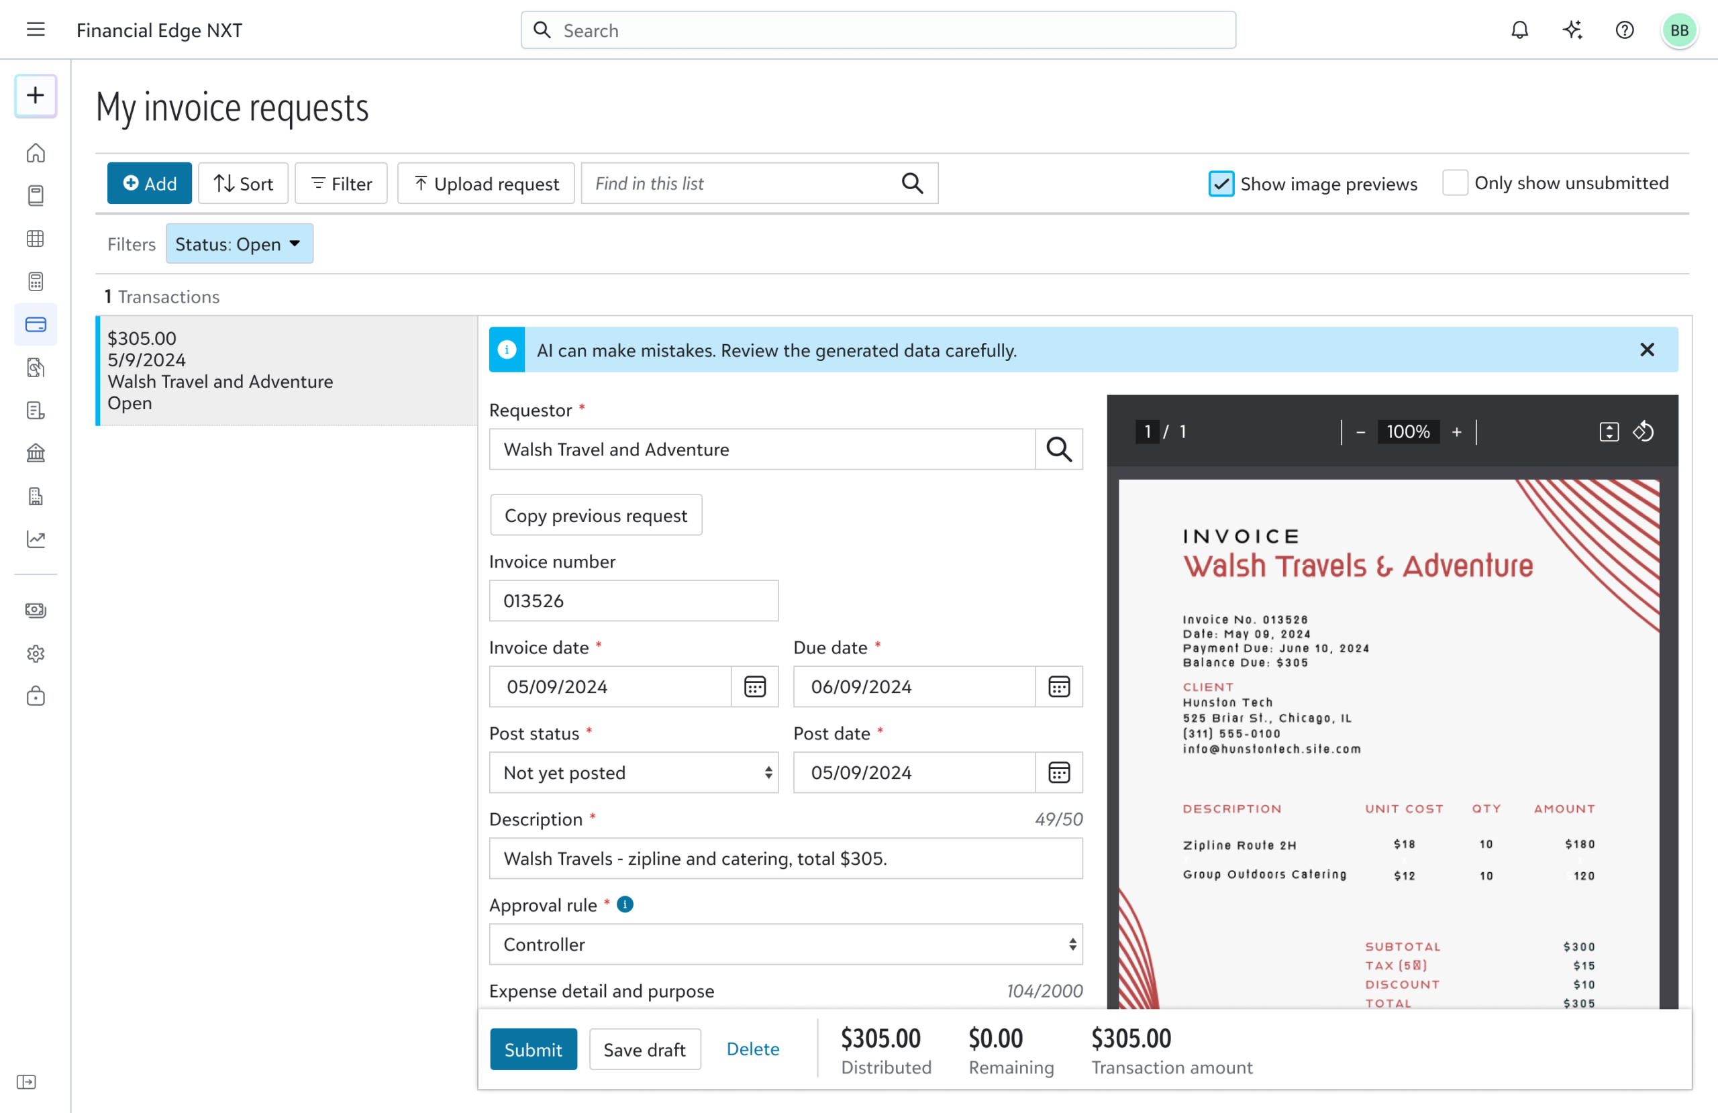Submit the invoice request
The image size is (1718, 1113).
coord(533,1049)
